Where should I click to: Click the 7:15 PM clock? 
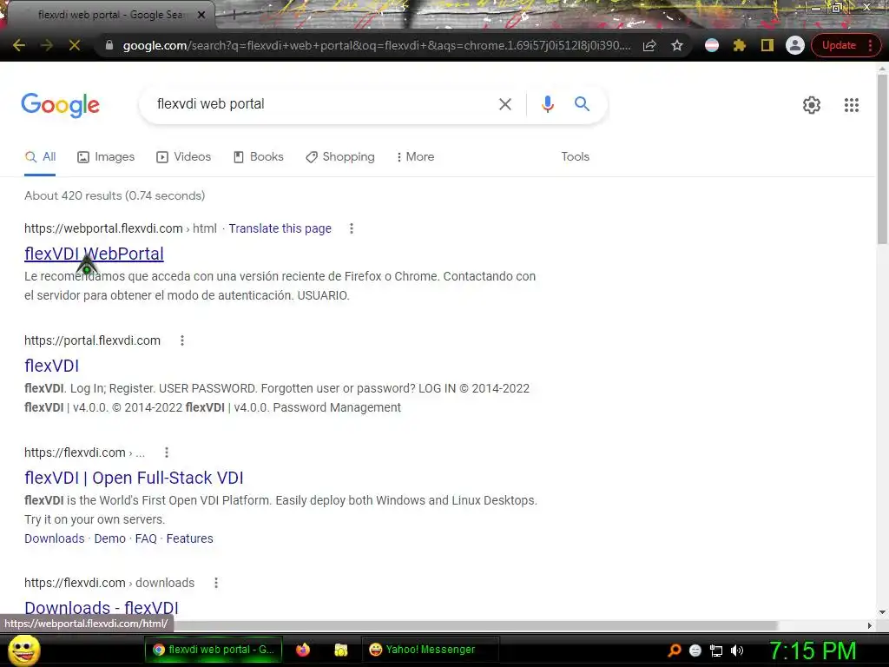[x=812, y=650]
